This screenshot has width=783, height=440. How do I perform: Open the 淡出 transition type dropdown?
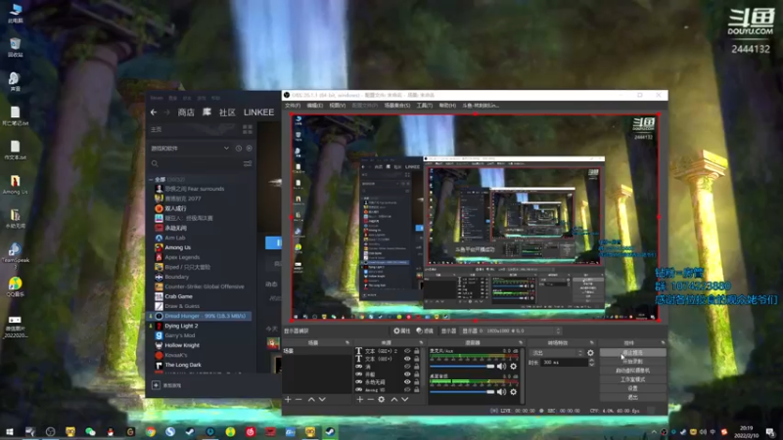pos(557,353)
